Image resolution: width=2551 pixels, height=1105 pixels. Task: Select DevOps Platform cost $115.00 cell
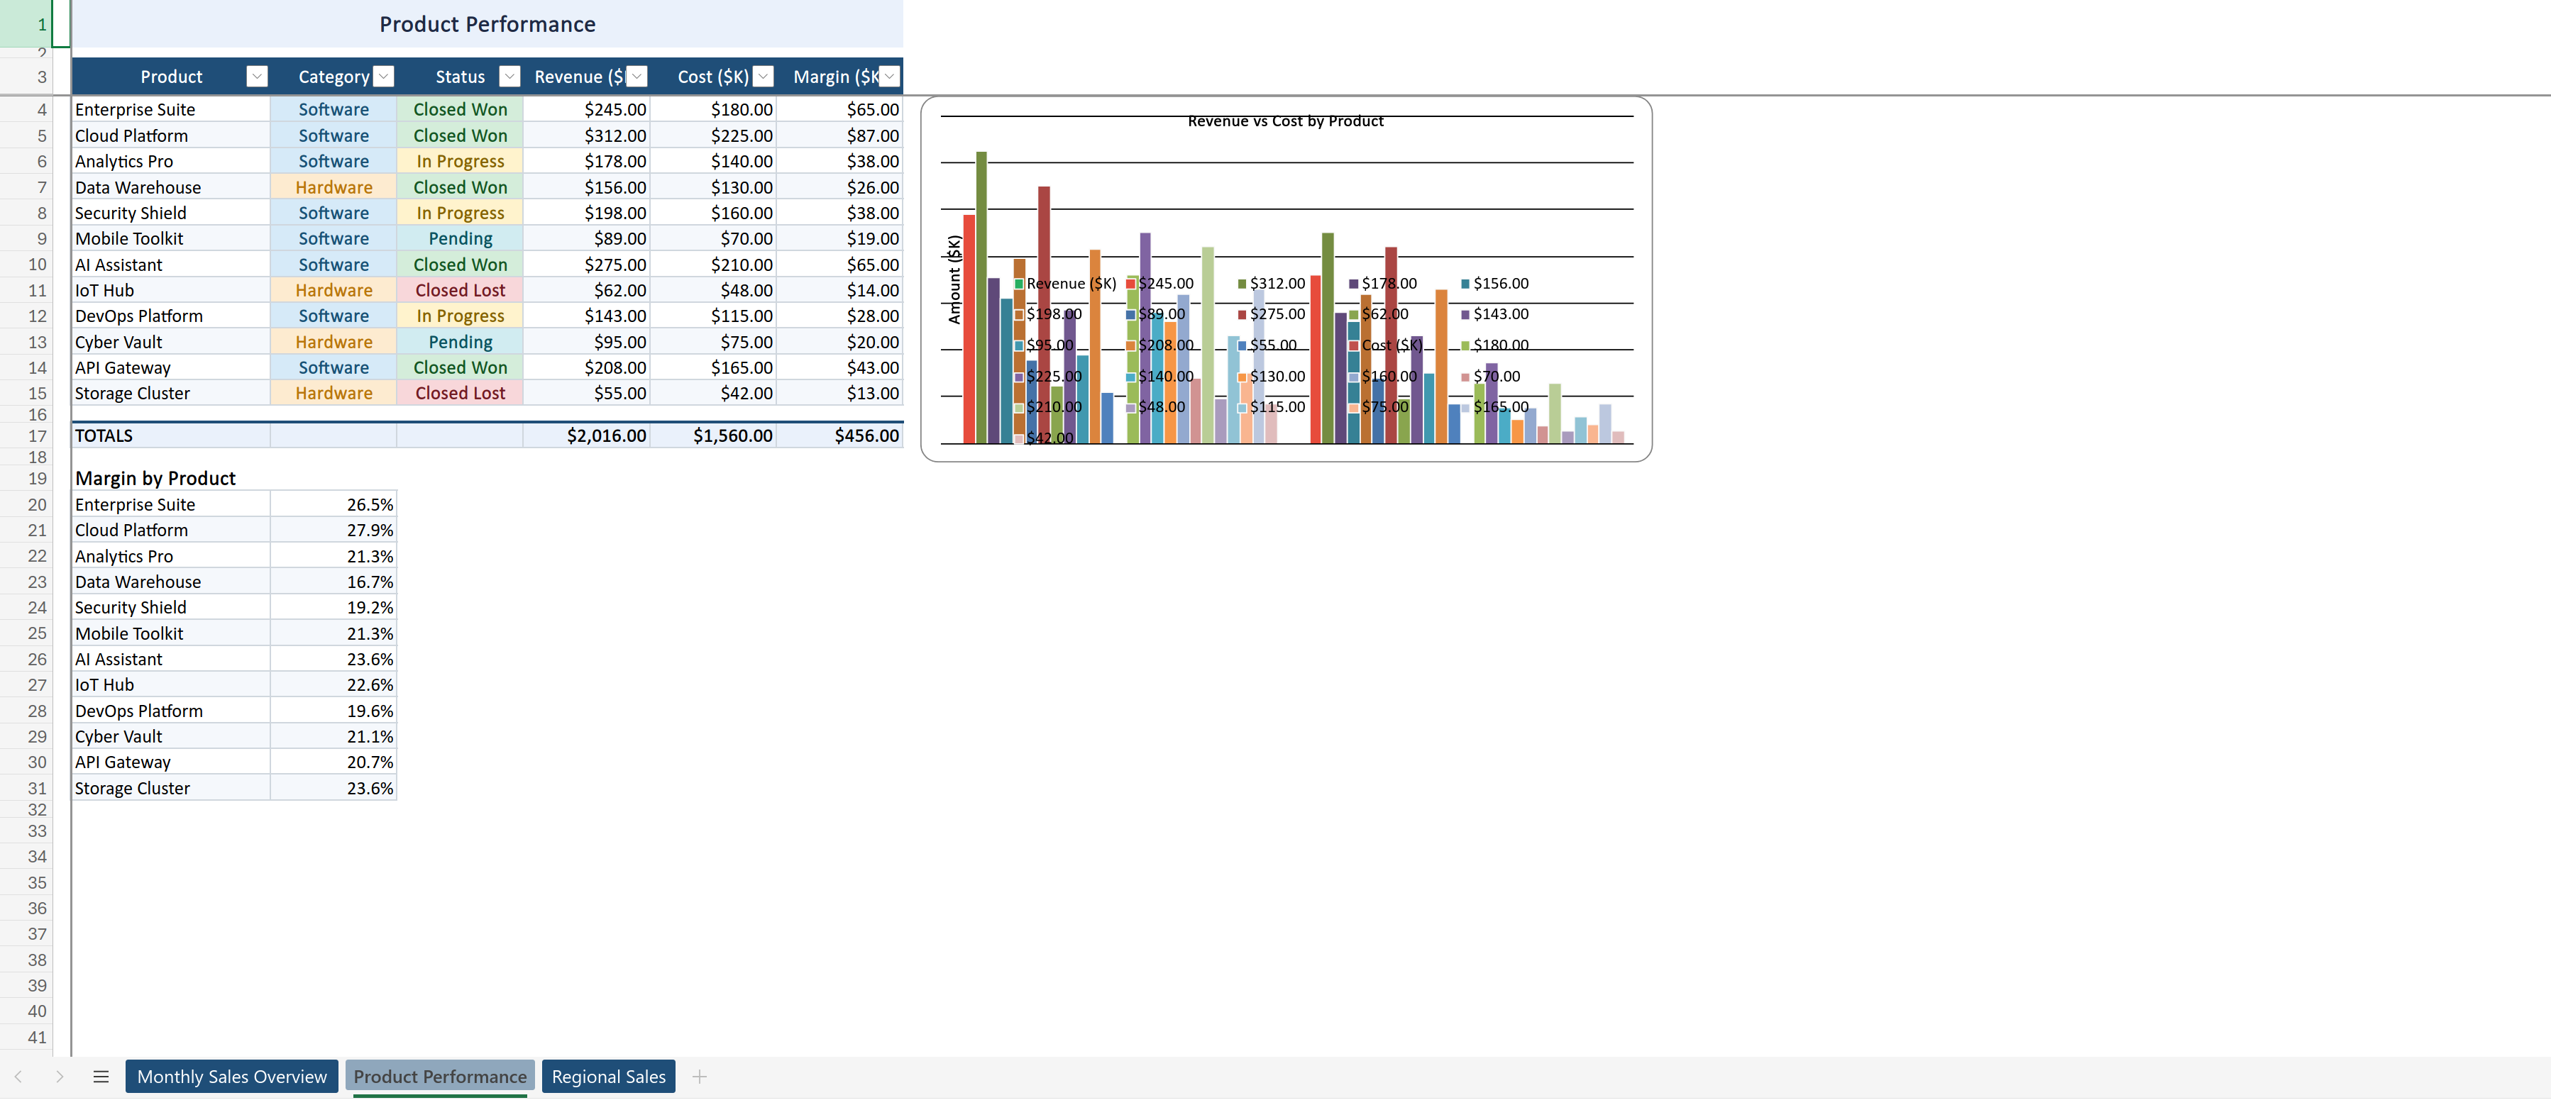713,316
